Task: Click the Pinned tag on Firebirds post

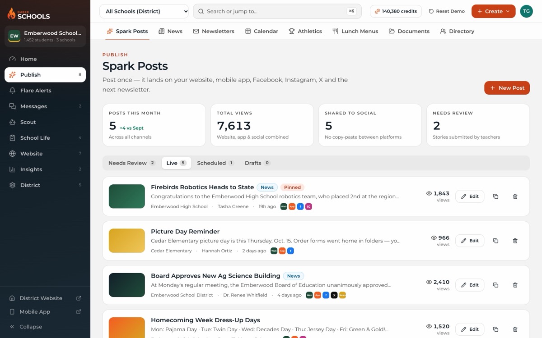Action: pyautogui.click(x=292, y=187)
